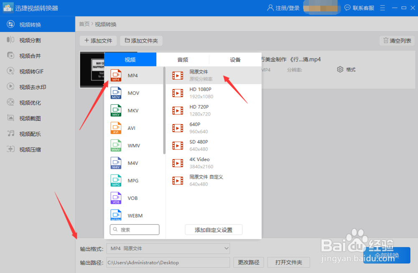Open the hamburger menu at top right
Viewport: 418px width, 273px height.
coord(382,8)
